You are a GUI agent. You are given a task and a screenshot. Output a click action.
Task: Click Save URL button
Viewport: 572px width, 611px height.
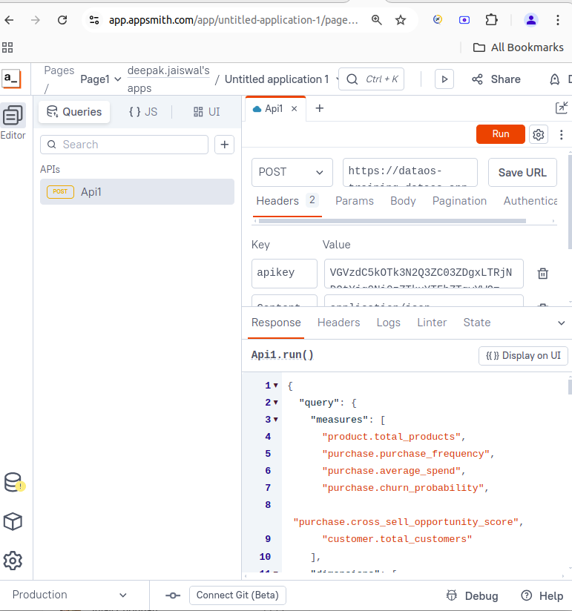522,172
